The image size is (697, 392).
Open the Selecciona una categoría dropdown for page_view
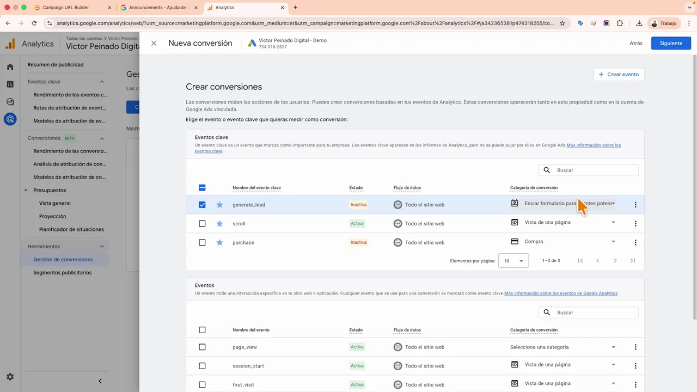pyautogui.click(x=563, y=347)
